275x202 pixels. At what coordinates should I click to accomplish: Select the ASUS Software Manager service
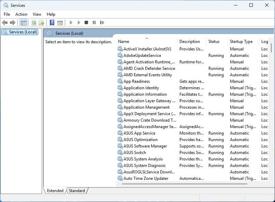click(x=192, y=146)
